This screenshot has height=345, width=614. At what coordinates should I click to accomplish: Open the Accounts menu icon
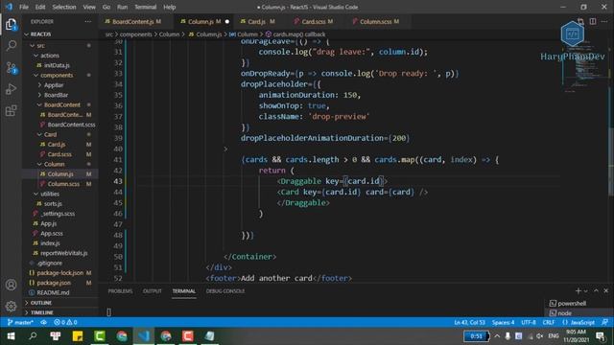point(11,285)
